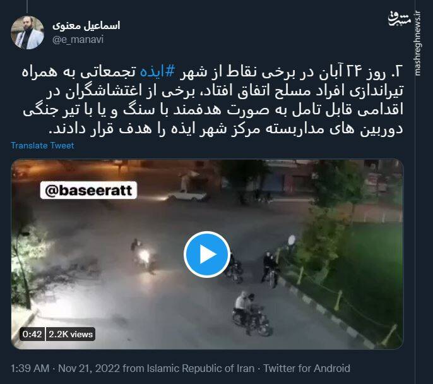433x384 pixels.
Task: Open Esmaeil Manavi's profile avatar
Action: [x=27, y=33]
